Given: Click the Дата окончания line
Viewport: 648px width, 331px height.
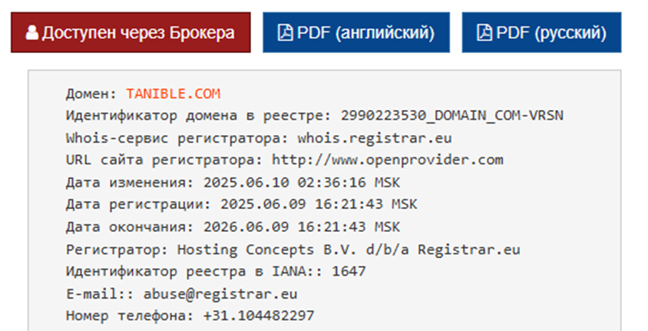Looking at the screenshot, I should pos(233,227).
